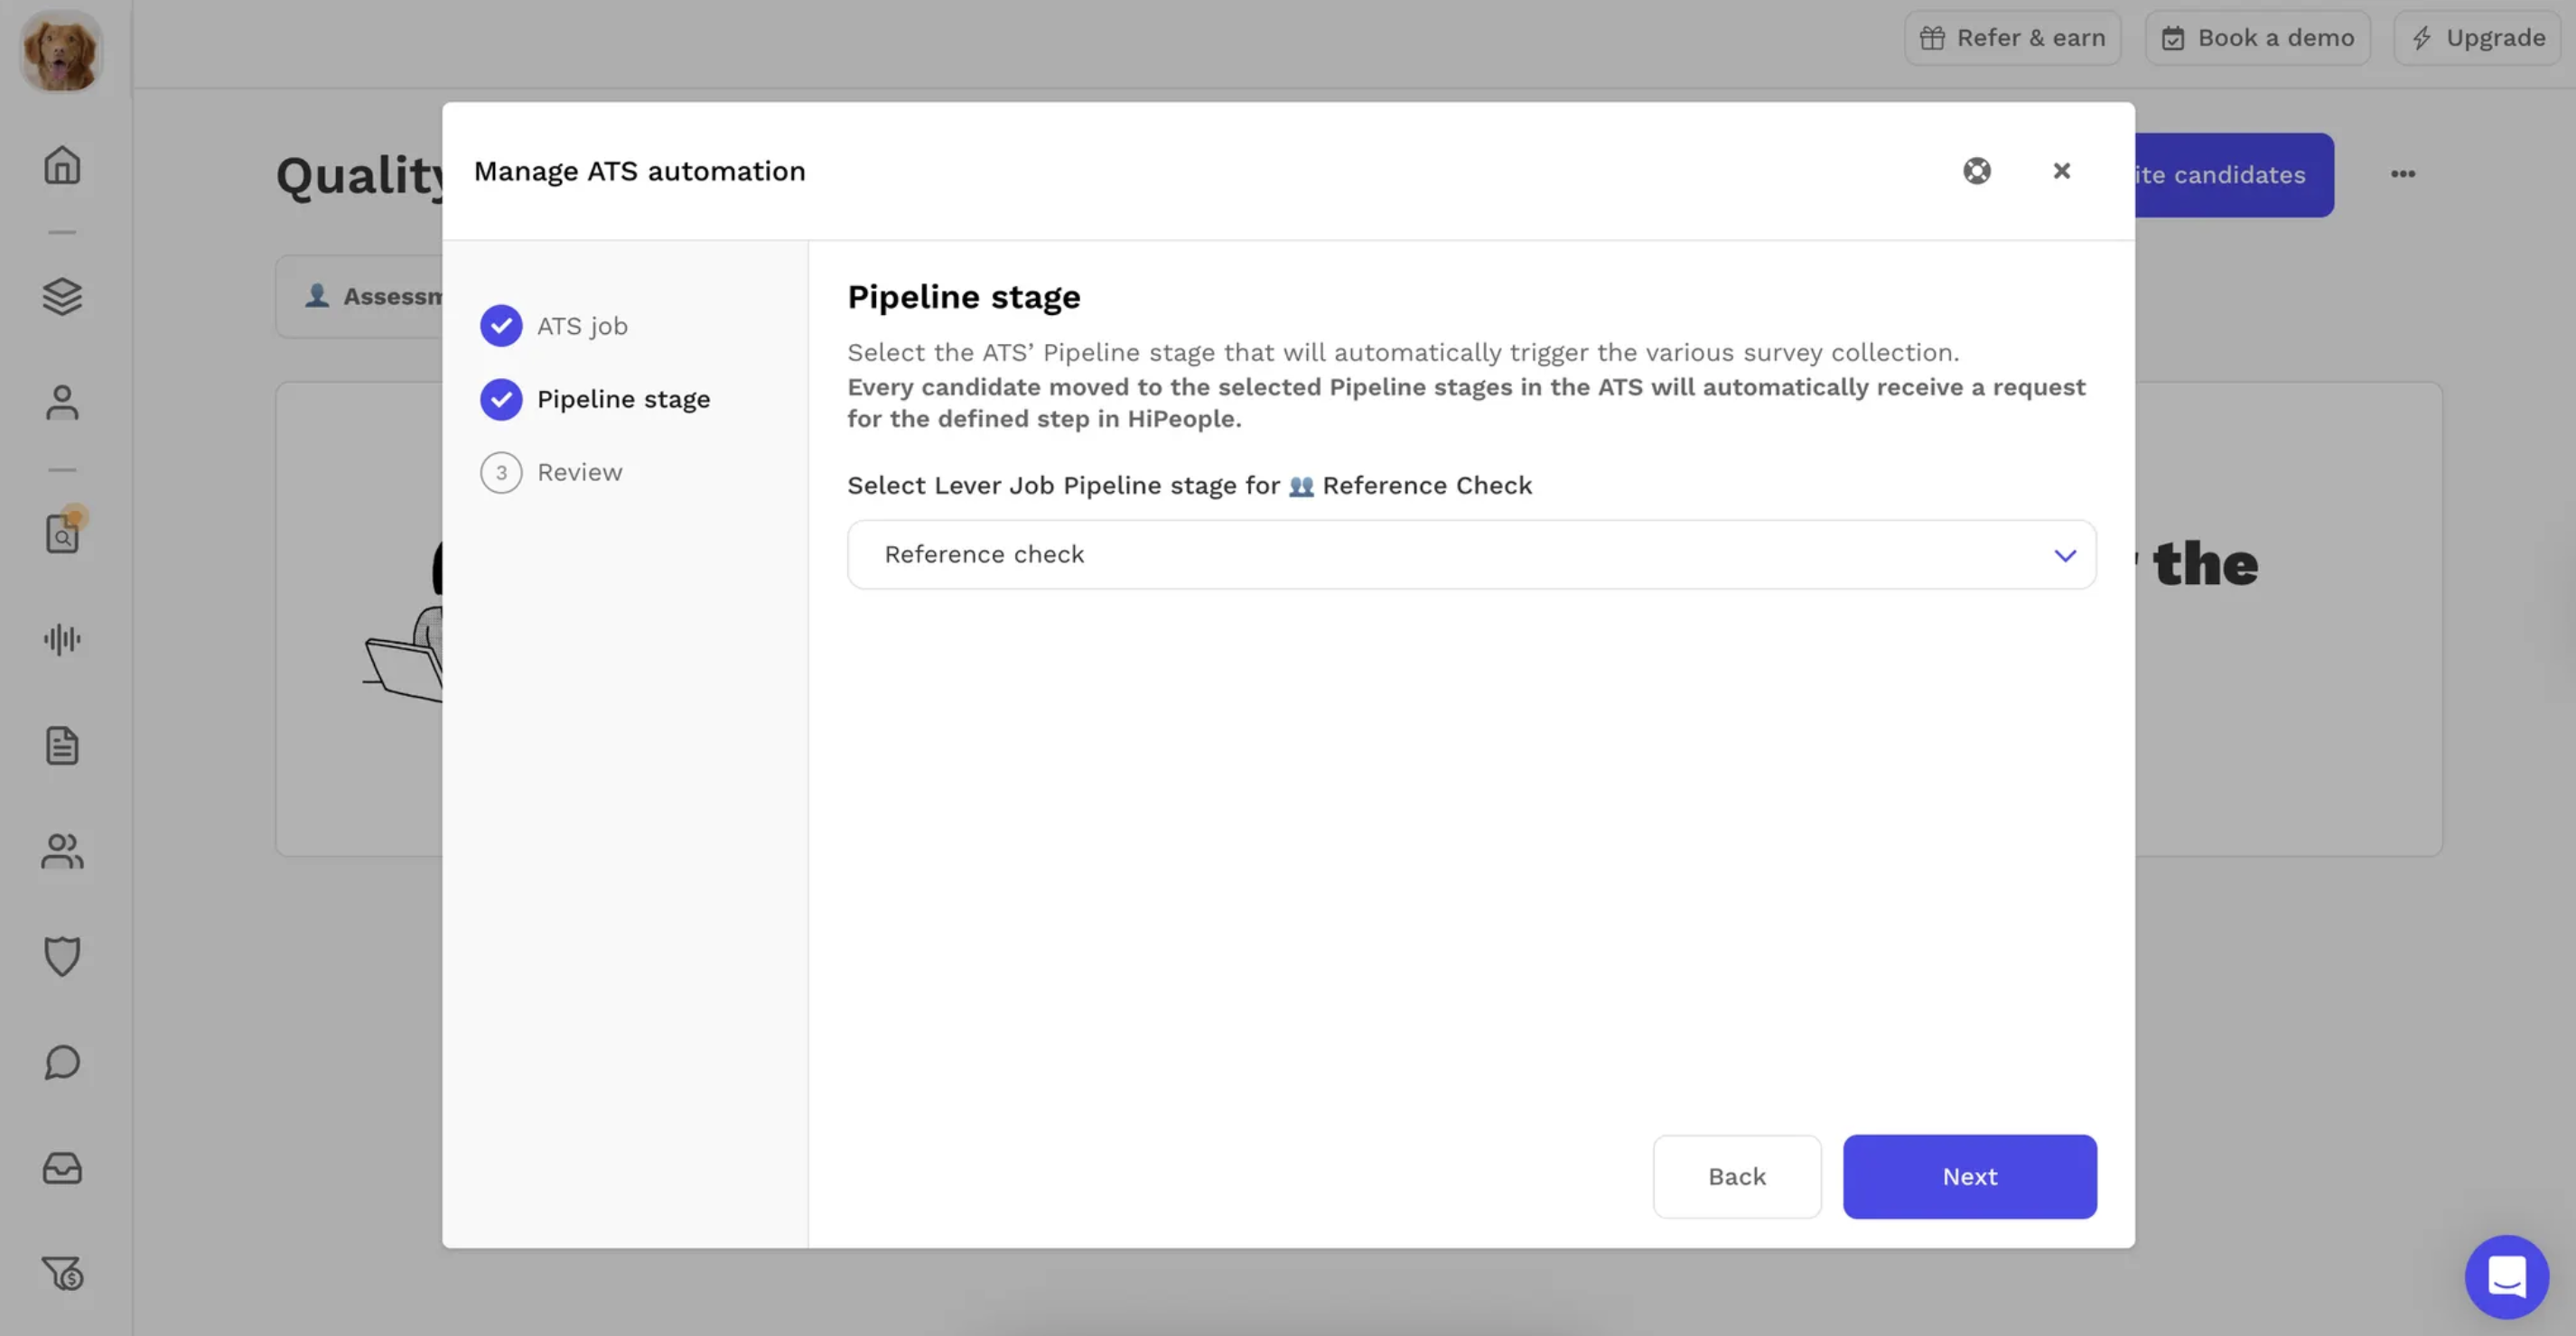Viewport: 2576px width, 1336px height.
Task: Click the audio waveform sidebar icon
Action: point(62,639)
